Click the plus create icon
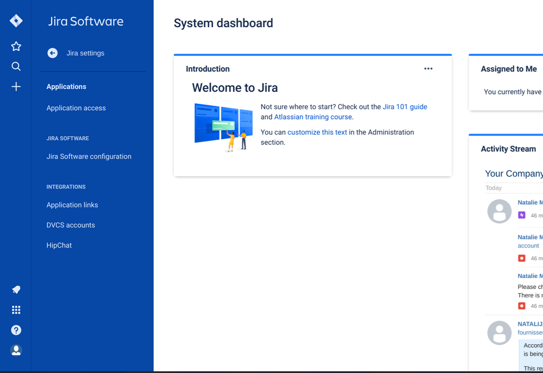The image size is (543, 373). (16, 86)
